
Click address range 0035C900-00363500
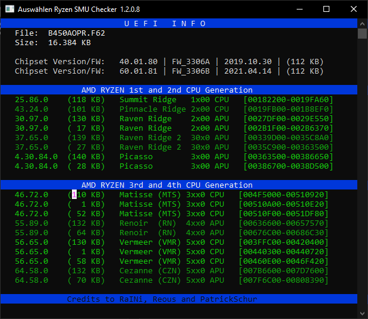point(288,147)
